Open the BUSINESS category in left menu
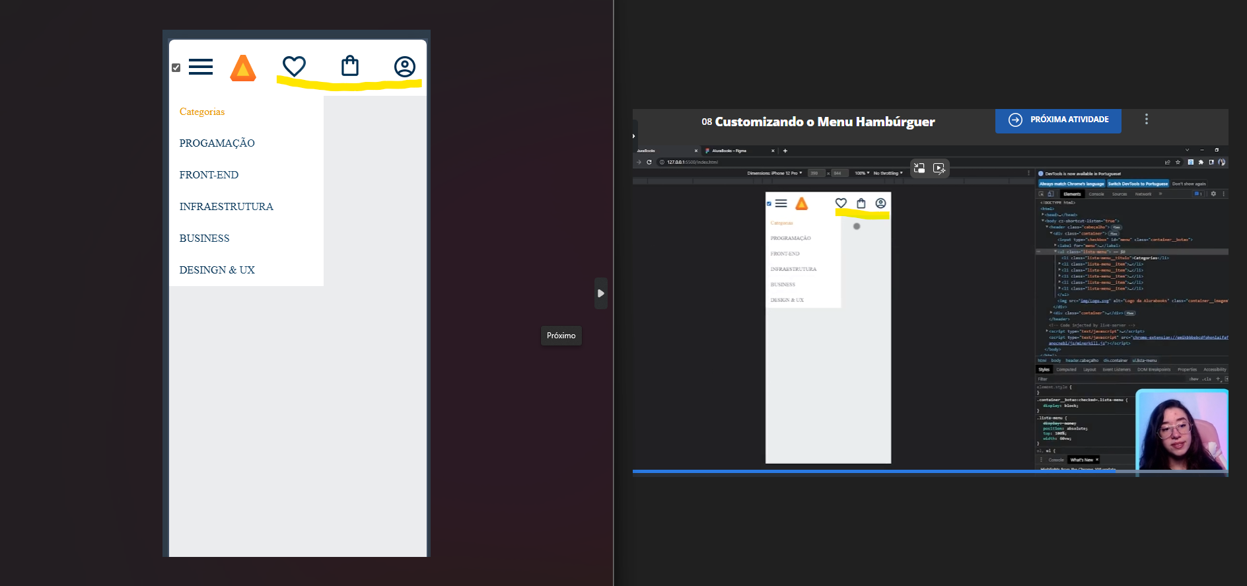Image resolution: width=1247 pixels, height=586 pixels. pyautogui.click(x=205, y=238)
